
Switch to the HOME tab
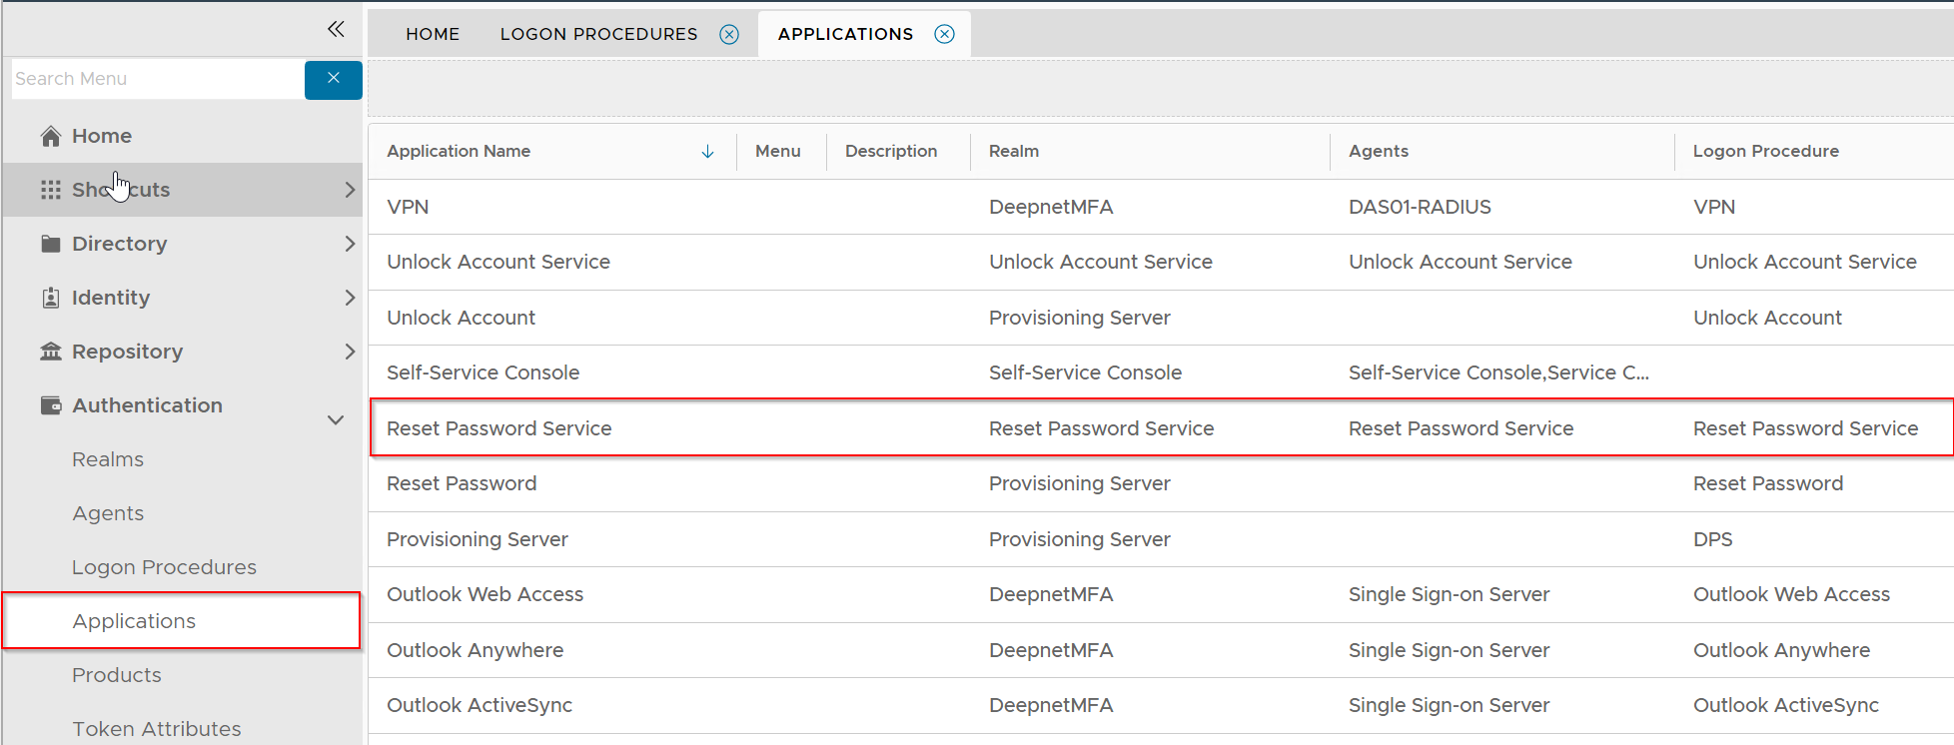pyautogui.click(x=433, y=35)
